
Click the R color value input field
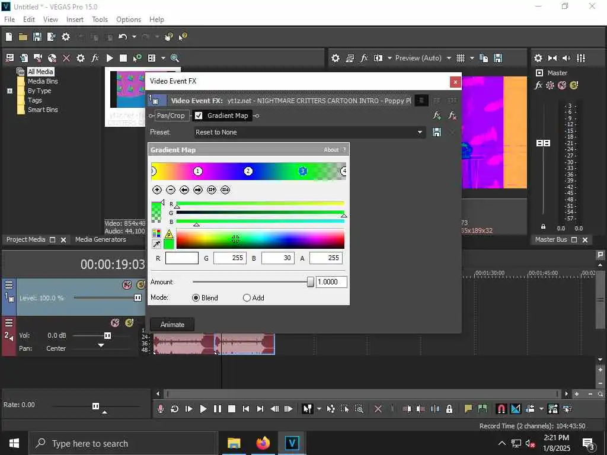tap(181, 258)
